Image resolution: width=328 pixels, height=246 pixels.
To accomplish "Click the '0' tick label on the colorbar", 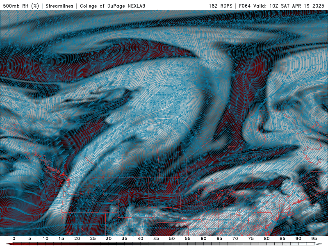I will (x=14, y=239).
